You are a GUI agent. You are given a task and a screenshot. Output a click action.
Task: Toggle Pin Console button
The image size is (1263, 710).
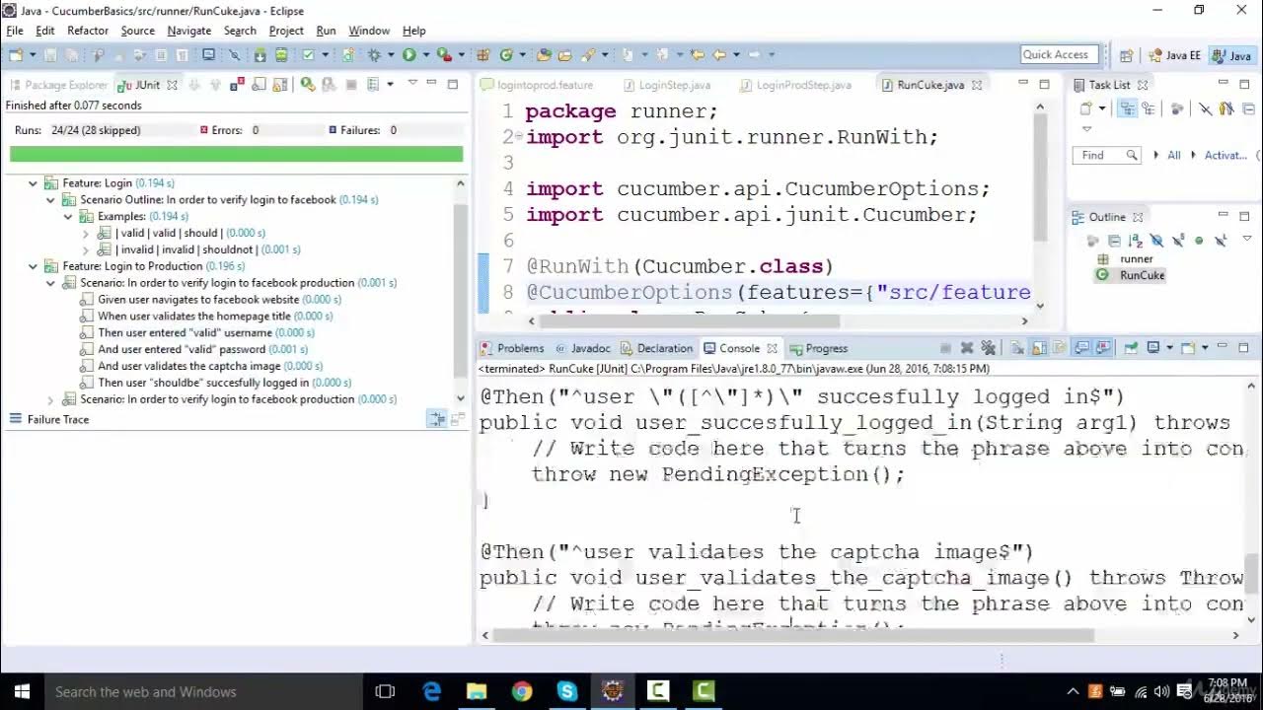[x=1131, y=348]
